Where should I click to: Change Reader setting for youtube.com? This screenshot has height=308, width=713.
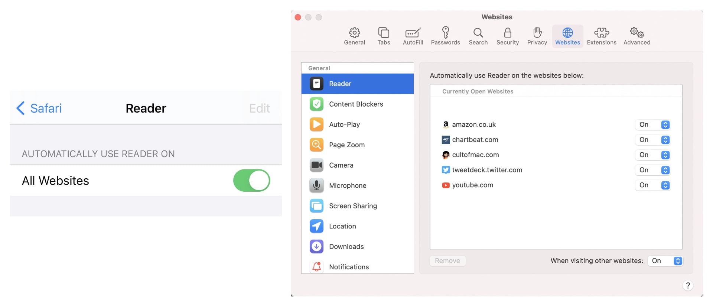tap(653, 185)
